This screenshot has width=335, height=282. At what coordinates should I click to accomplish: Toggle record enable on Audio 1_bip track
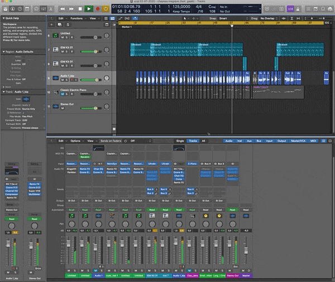(x=73, y=81)
